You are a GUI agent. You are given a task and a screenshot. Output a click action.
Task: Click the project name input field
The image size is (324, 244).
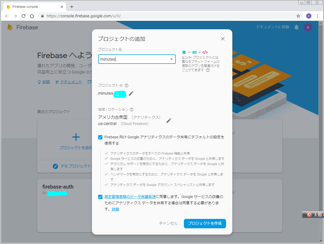(134, 59)
